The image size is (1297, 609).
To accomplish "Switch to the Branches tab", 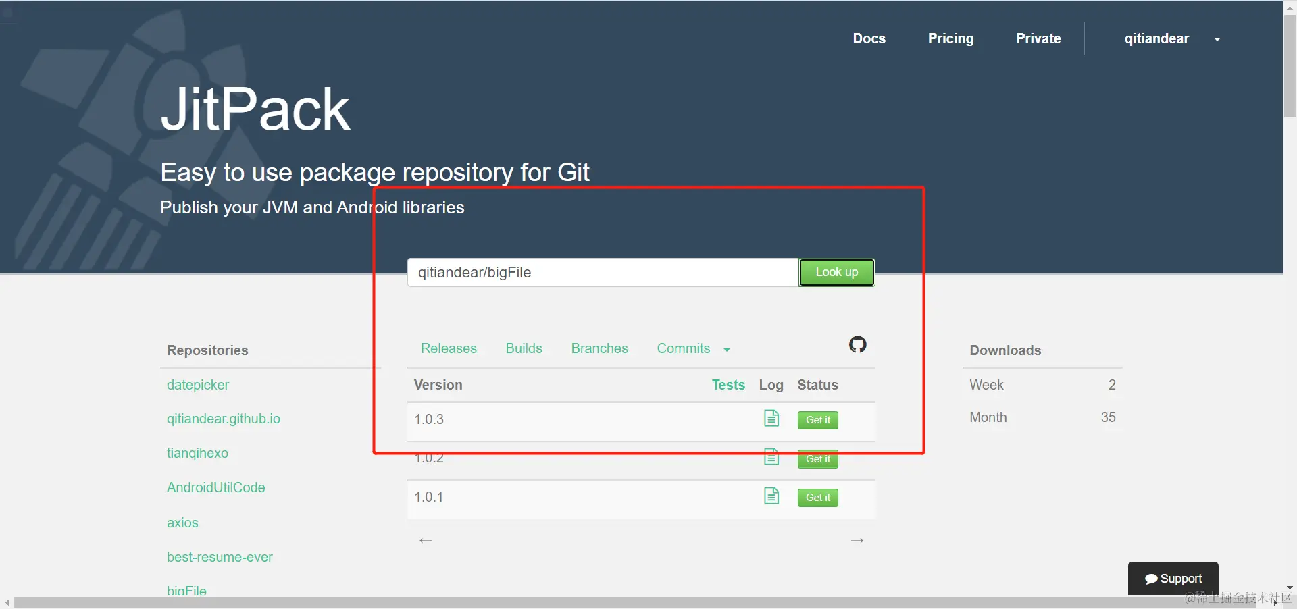I will tap(600, 348).
